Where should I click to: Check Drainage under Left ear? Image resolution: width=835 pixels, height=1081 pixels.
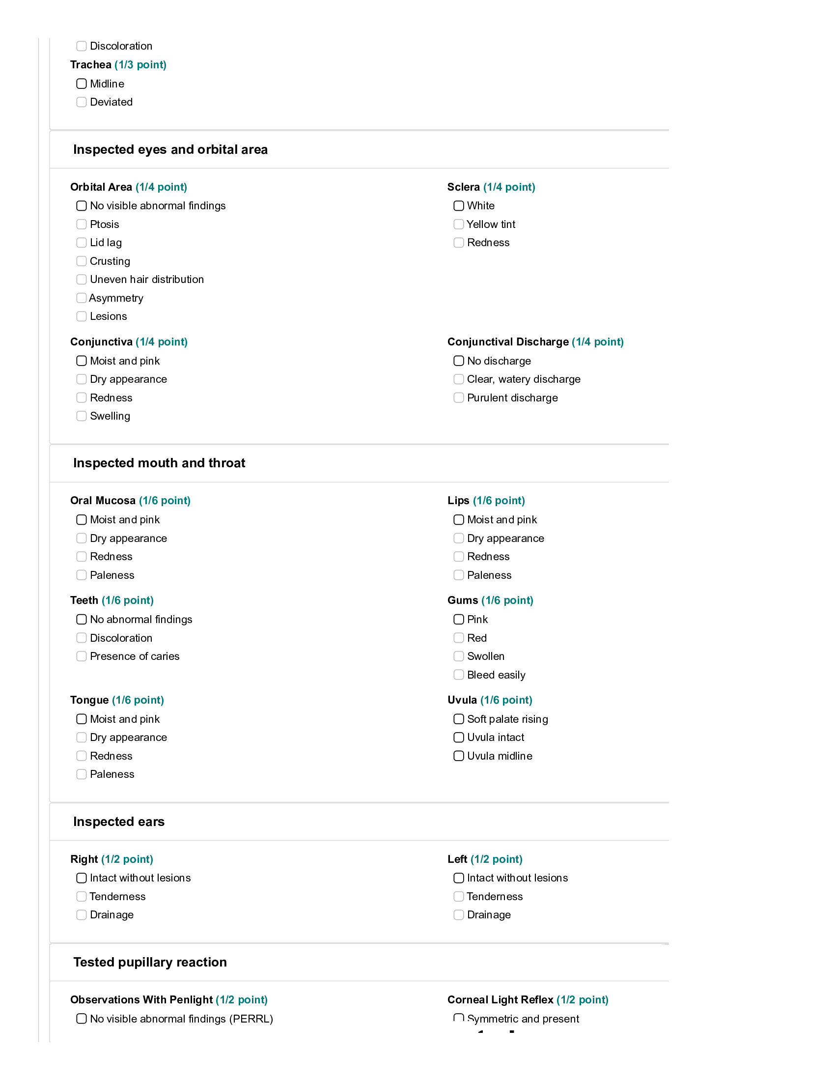(459, 915)
